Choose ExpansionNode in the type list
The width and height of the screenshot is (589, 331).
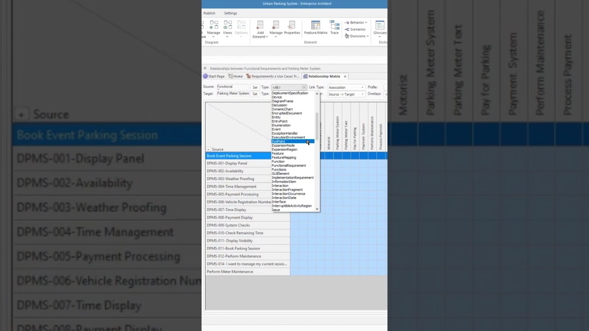[x=283, y=145]
